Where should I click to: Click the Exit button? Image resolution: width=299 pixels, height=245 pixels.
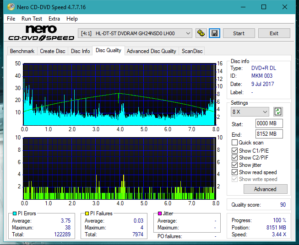pos(274,33)
